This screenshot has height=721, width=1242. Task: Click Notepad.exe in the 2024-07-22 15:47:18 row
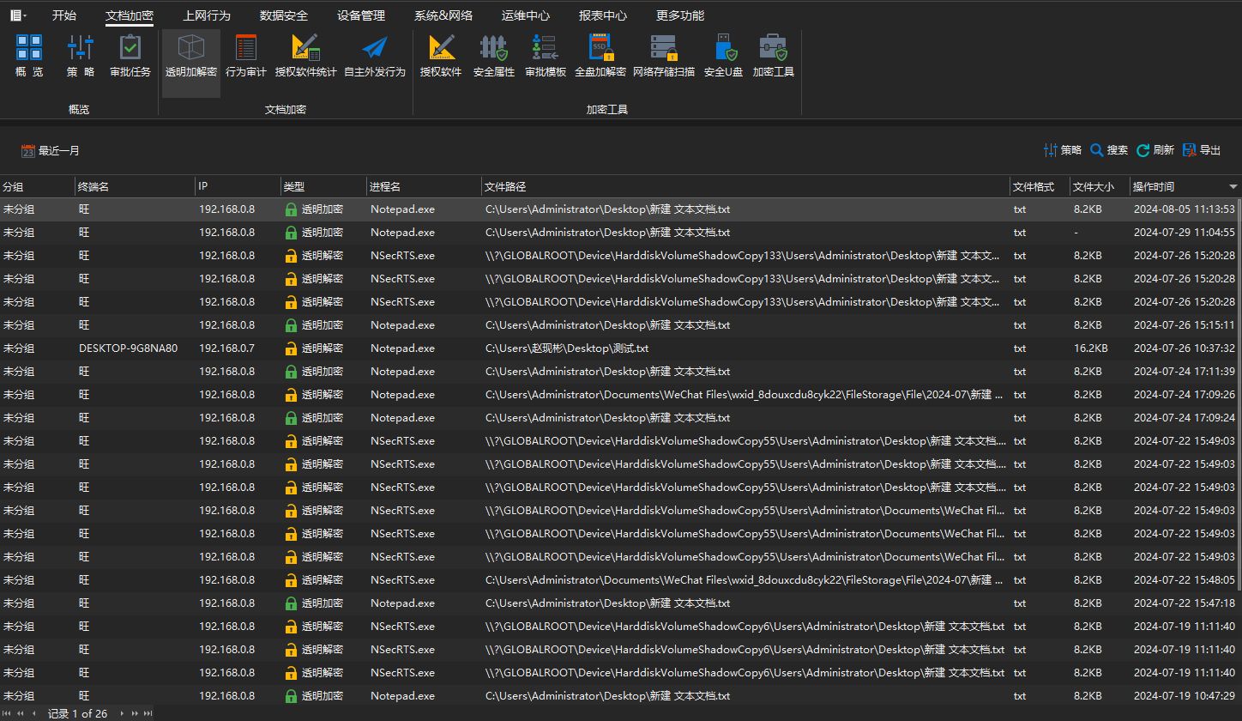(x=402, y=603)
